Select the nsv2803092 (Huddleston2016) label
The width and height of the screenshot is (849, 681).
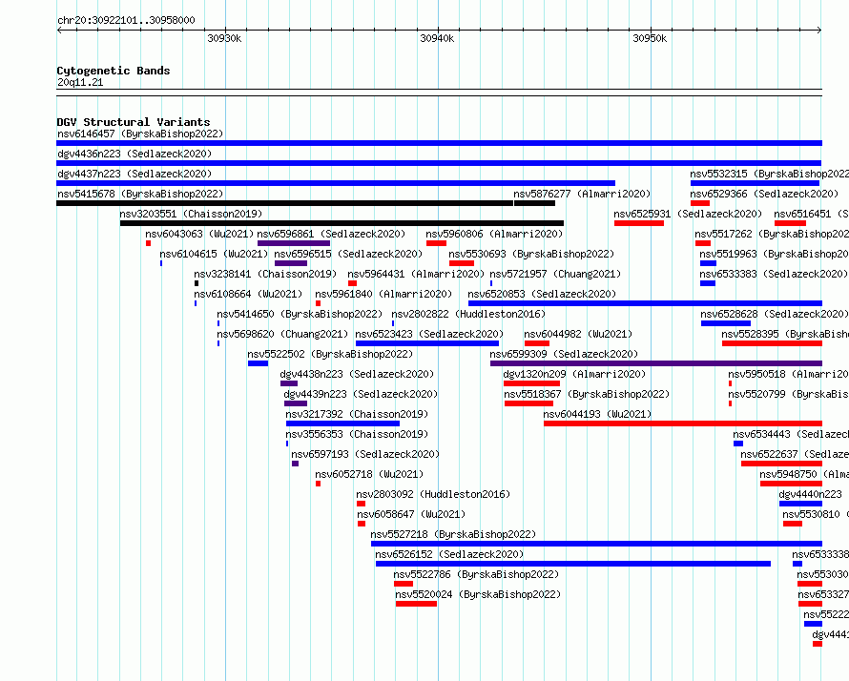433,494
